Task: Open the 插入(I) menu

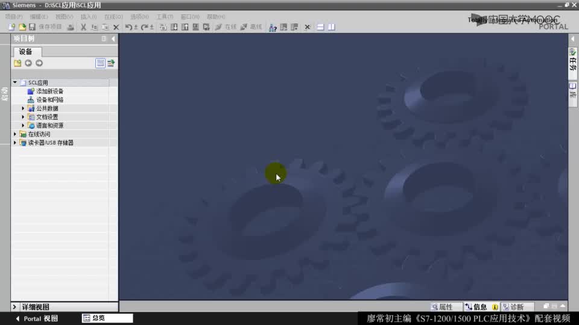Action: click(x=89, y=17)
